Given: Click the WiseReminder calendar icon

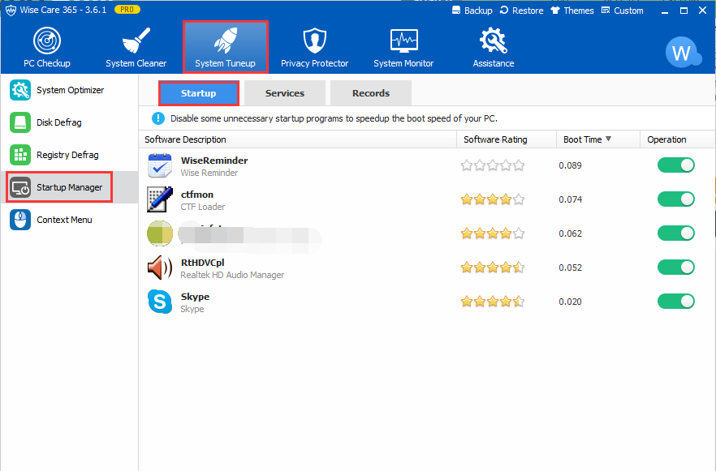Looking at the screenshot, I should pos(160,165).
